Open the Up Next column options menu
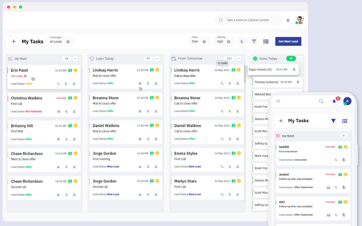This screenshot has height=226, width=362. point(75,59)
